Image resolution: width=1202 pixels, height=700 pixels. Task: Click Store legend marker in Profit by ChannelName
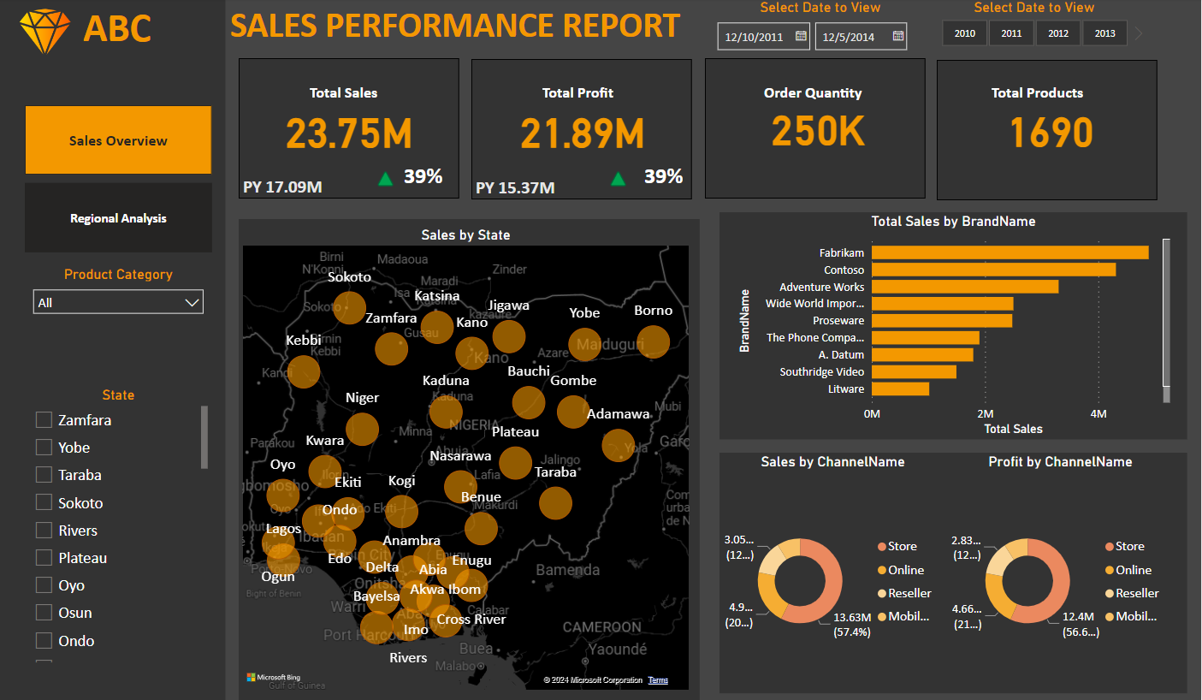pyautogui.click(x=1110, y=547)
